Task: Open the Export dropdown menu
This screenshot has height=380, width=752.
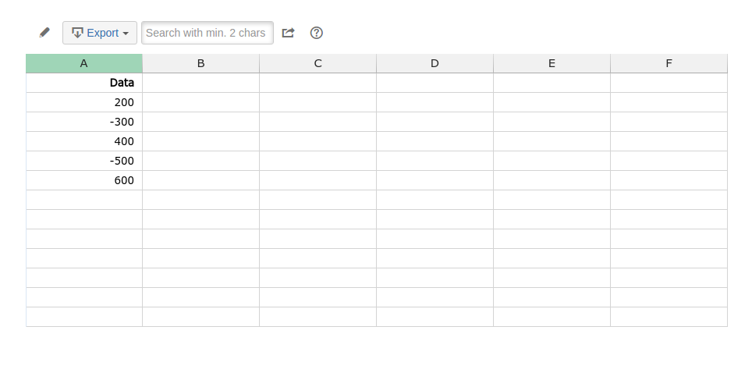Action: (x=100, y=33)
